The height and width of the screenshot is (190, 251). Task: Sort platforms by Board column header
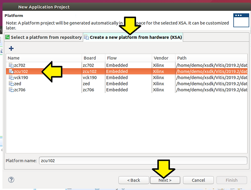click(93, 58)
